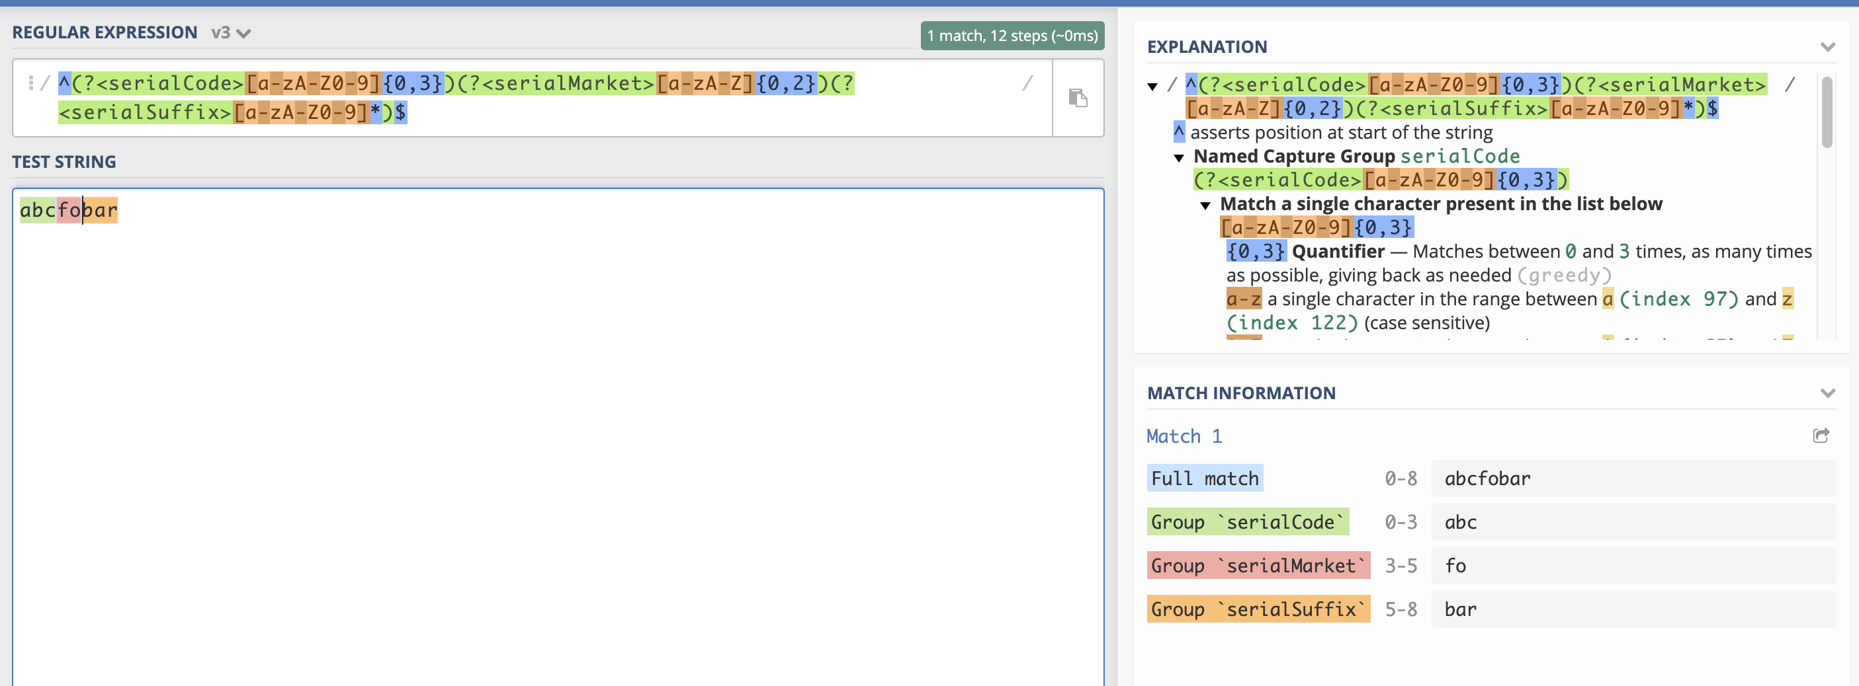Click 'asserts position at start of the string'

click(x=1341, y=133)
